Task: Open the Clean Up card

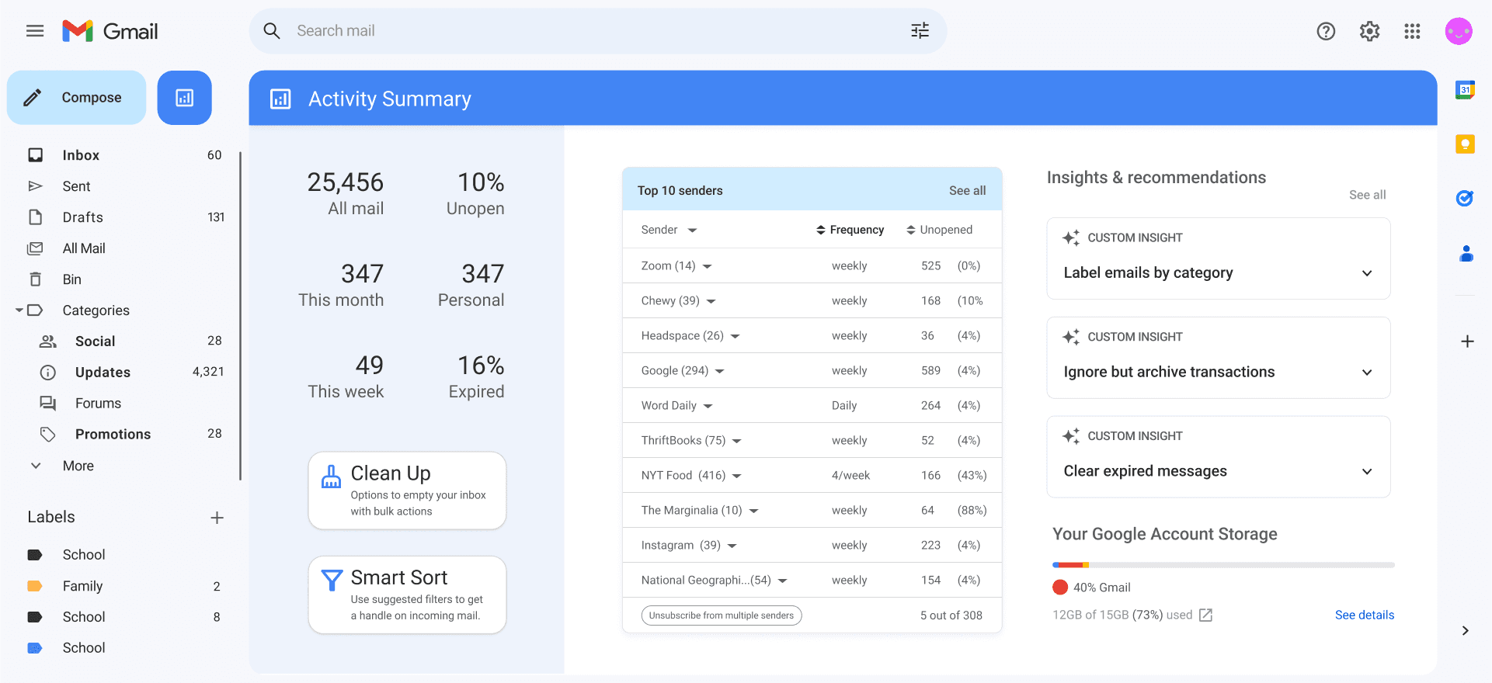Action: [407, 491]
